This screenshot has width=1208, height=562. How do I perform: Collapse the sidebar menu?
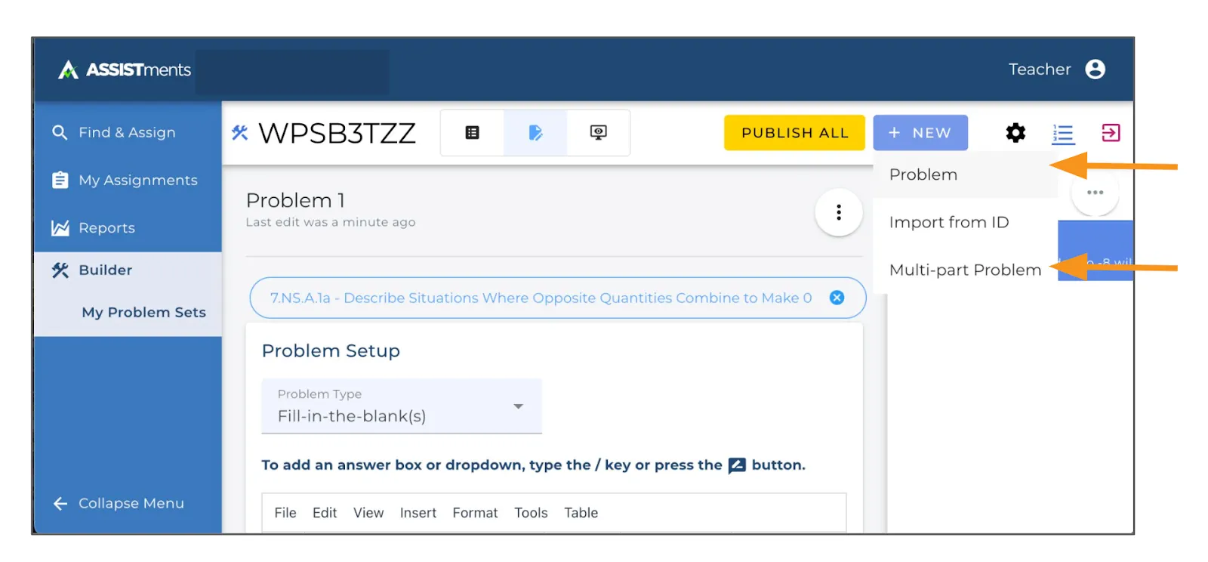pos(119,503)
